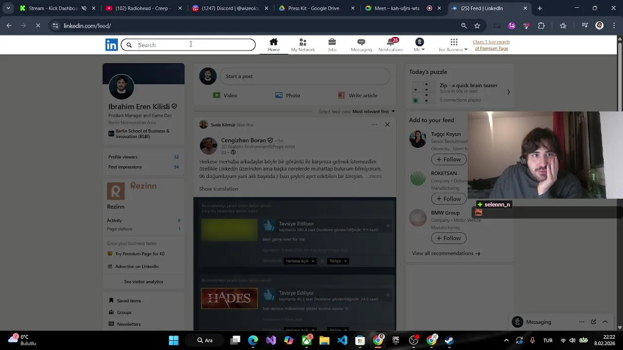Show hidden system tray icons

[x=506, y=340]
